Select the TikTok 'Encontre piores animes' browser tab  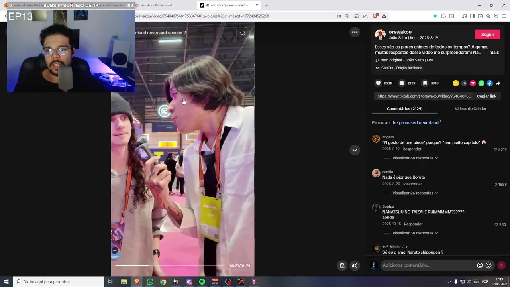coord(229,5)
